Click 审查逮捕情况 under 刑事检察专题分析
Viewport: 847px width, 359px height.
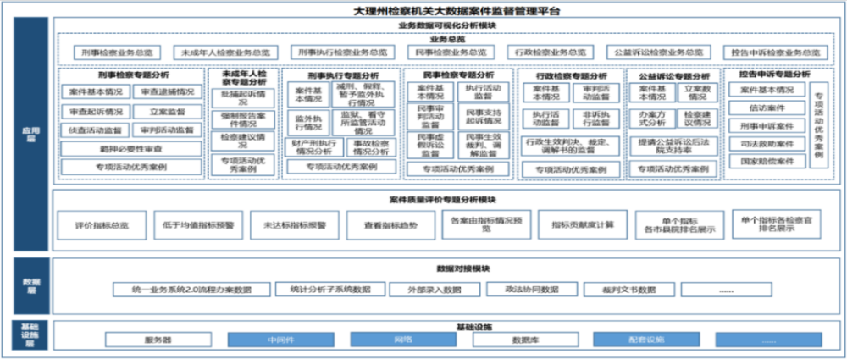pos(164,91)
